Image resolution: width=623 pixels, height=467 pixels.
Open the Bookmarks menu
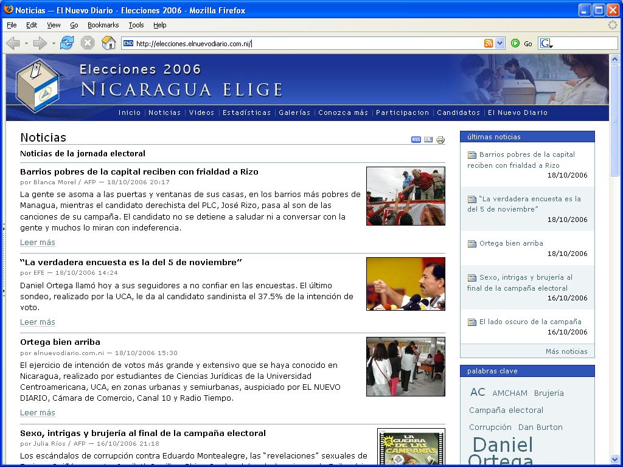[x=103, y=25]
